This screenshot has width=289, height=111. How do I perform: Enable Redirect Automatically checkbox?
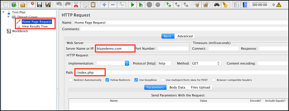coord(71,80)
